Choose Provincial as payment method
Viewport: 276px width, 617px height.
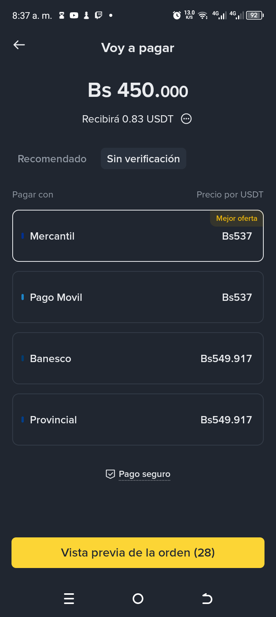(138, 419)
